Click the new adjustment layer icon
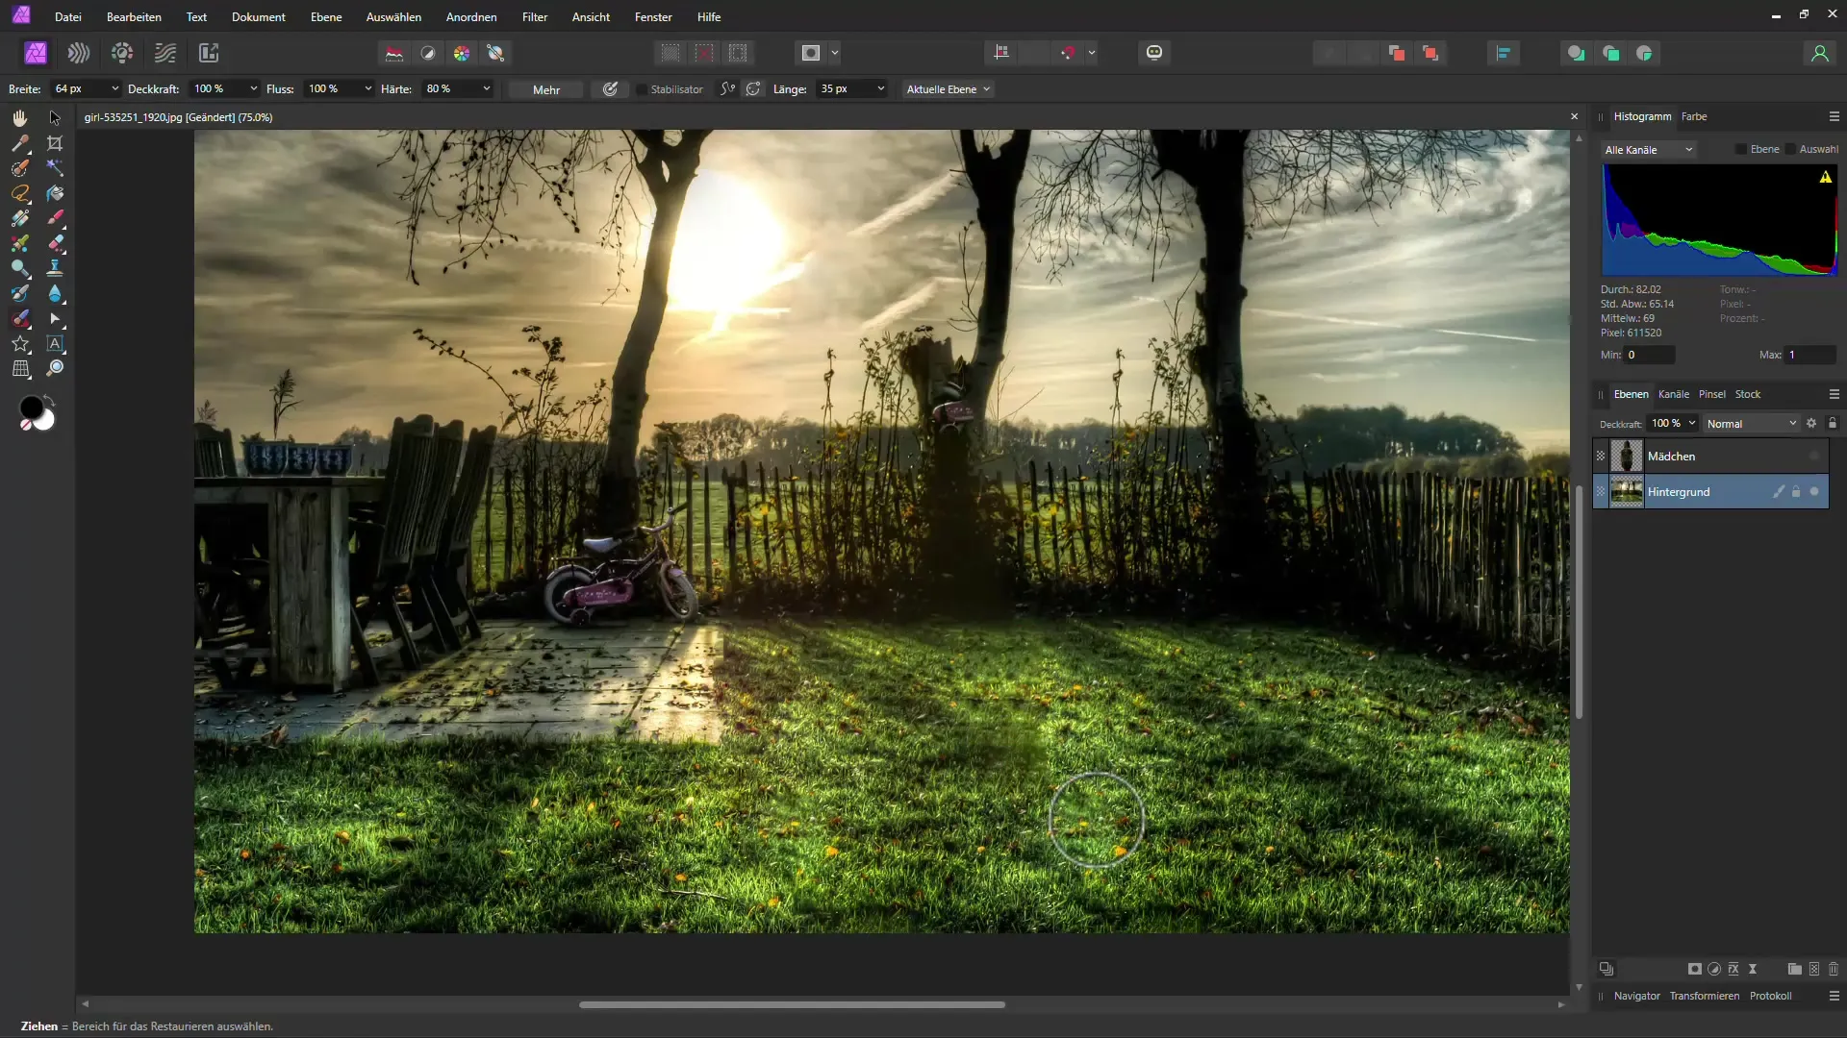The width and height of the screenshot is (1847, 1038). [1714, 969]
